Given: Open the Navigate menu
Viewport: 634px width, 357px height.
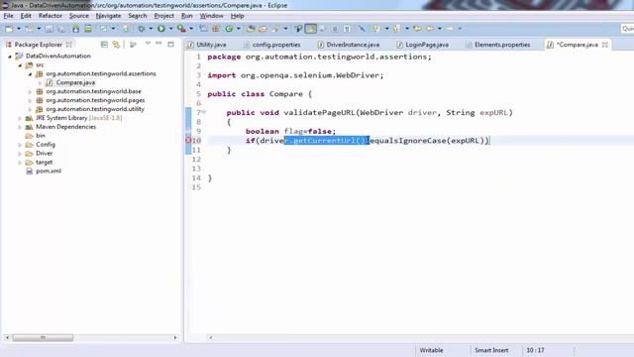Looking at the screenshot, I should click(x=108, y=16).
